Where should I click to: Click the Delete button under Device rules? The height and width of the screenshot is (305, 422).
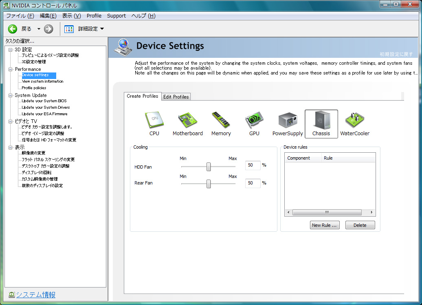(x=360, y=225)
